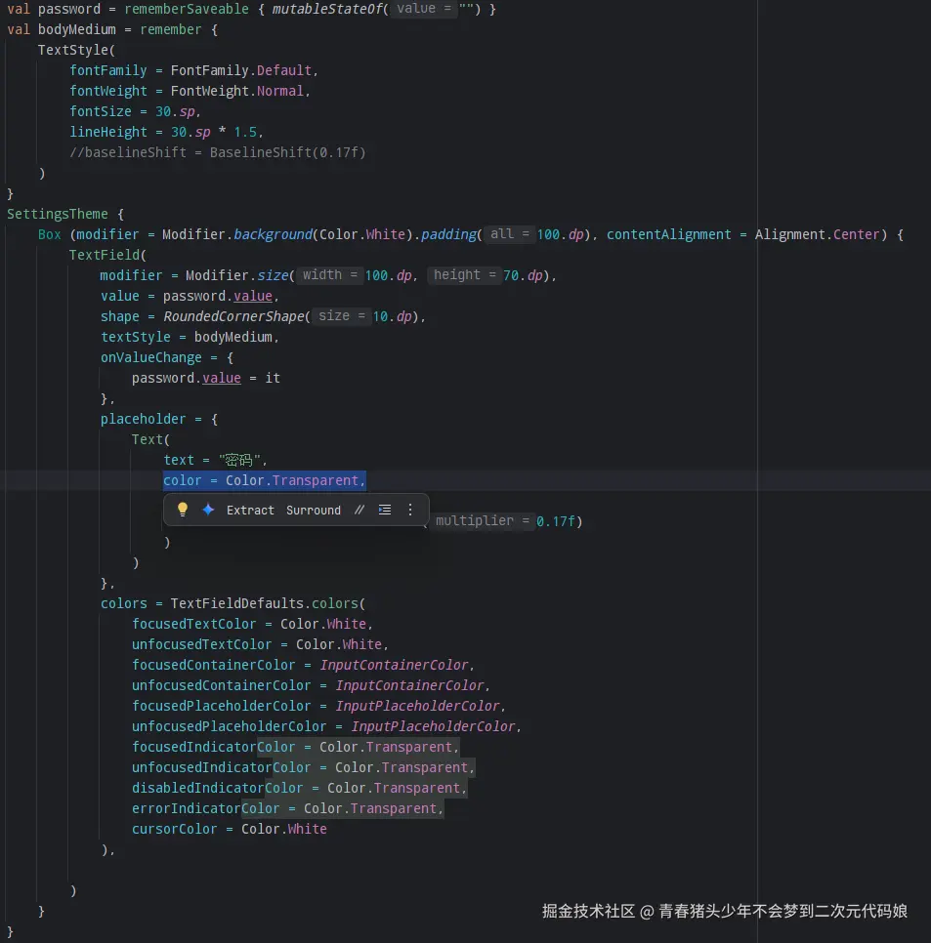Click the selected text 'color = Color.Transparent,'

264,480
